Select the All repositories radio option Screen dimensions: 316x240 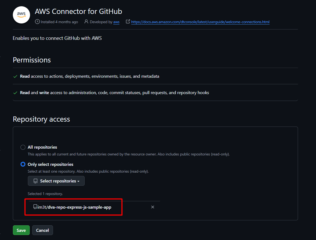pos(23,147)
